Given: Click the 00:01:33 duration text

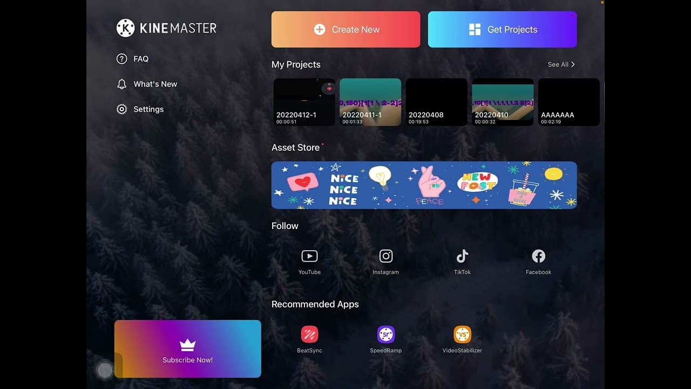Looking at the screenshot, I should coord(353,122).
